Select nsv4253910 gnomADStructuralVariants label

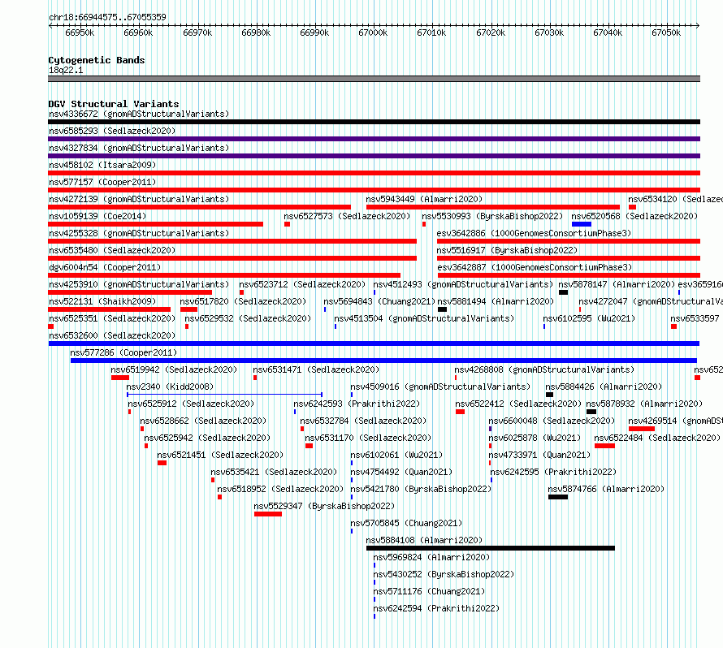point(139,284)
